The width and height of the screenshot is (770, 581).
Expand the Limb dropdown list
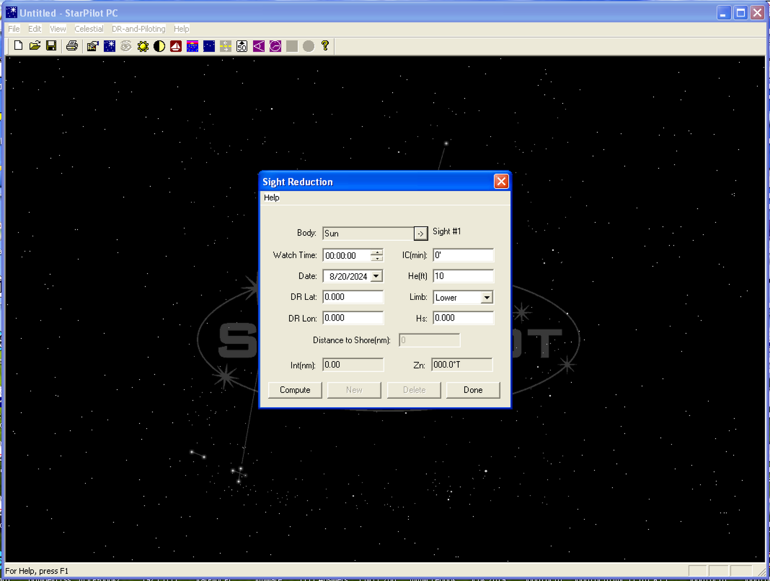click(x=487, y=298)
